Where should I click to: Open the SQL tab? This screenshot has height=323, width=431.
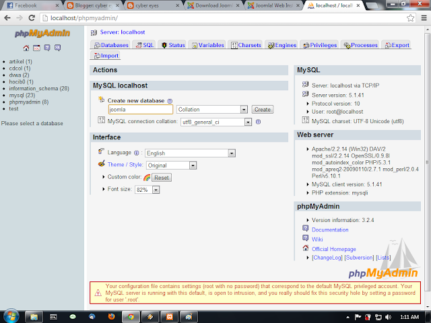coord(145,45)
